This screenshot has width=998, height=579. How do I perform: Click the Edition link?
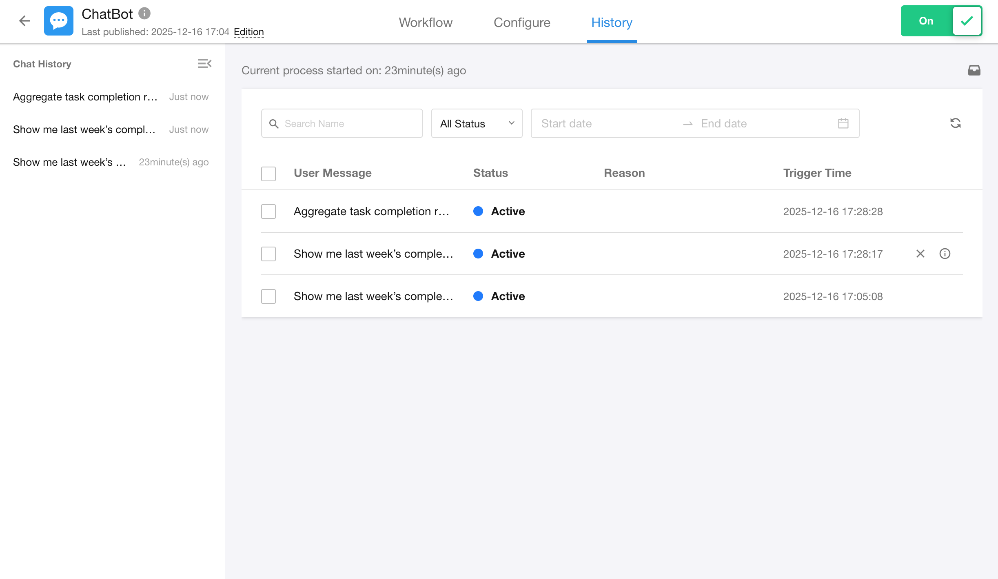tap(248, 32)
